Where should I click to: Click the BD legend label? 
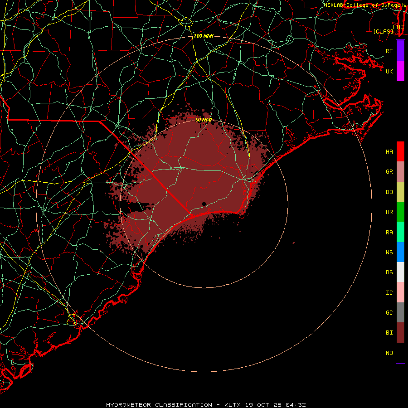pos(389,192)
